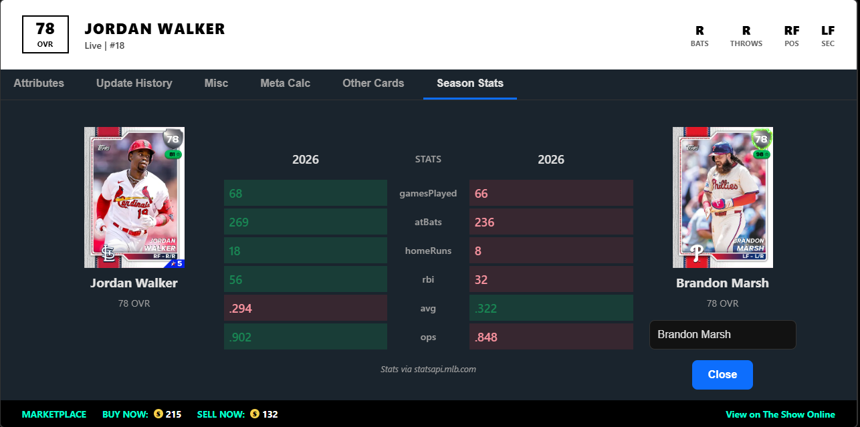Click the 'Stats via statsapi.mlb.com' note
The width and height of the screenshot is (860, 427).
point(428,369)
